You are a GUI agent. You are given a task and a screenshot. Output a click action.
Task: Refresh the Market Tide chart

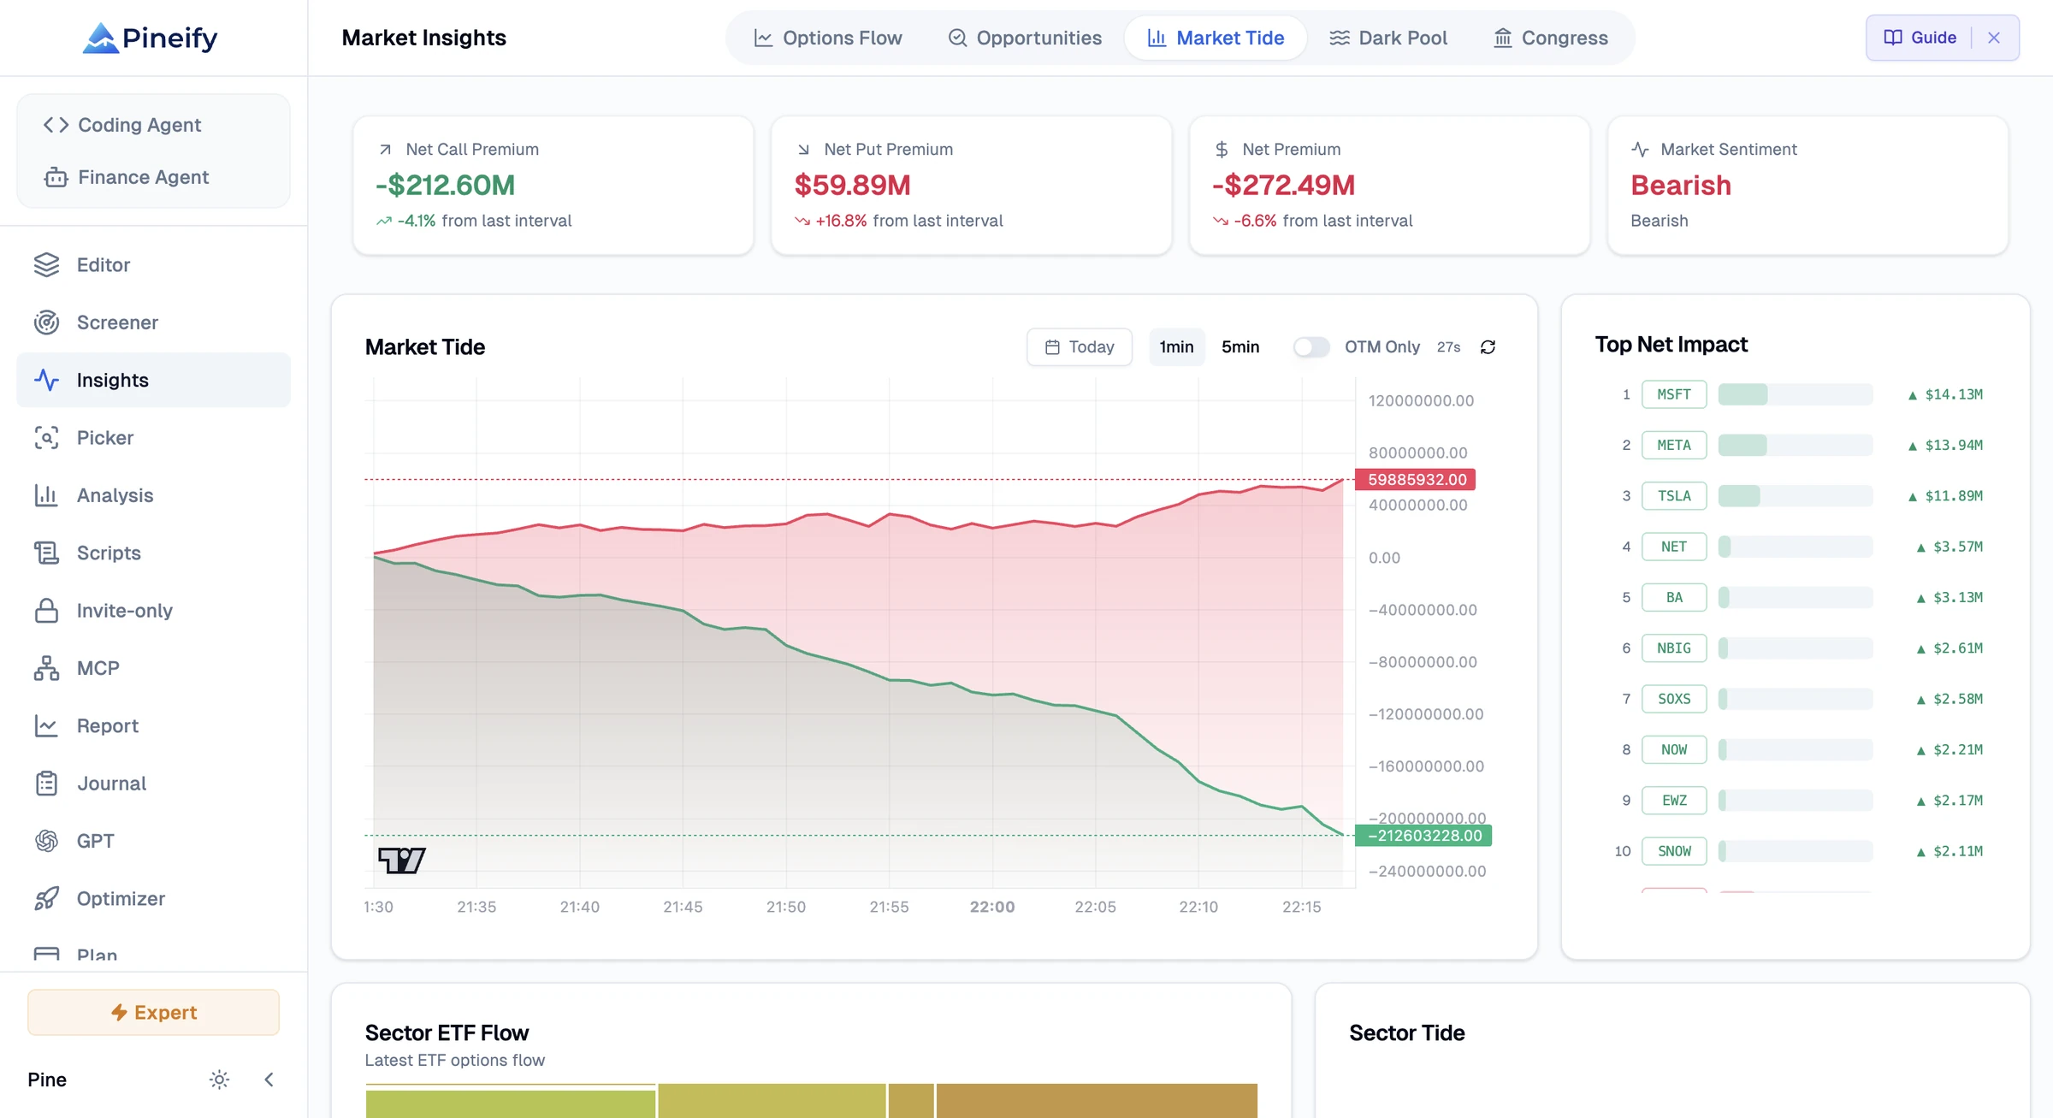click(x=1488, y=347)
